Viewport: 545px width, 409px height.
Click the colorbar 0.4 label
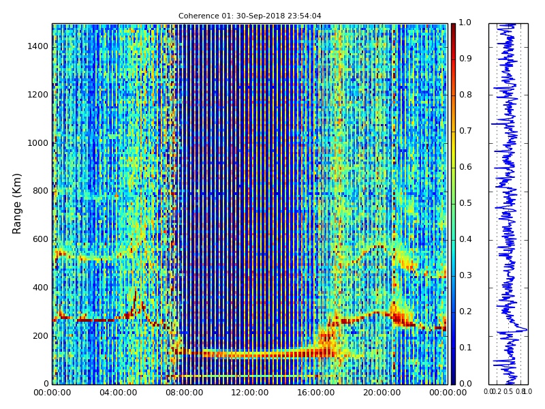point(465,239)
